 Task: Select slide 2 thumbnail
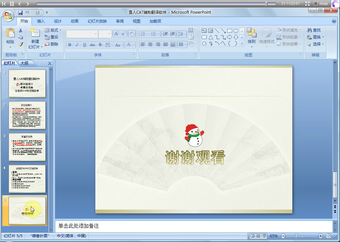[x=27, y=115]
